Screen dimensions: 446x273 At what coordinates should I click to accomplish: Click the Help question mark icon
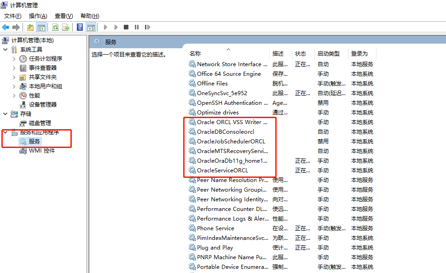click(80, 27)
